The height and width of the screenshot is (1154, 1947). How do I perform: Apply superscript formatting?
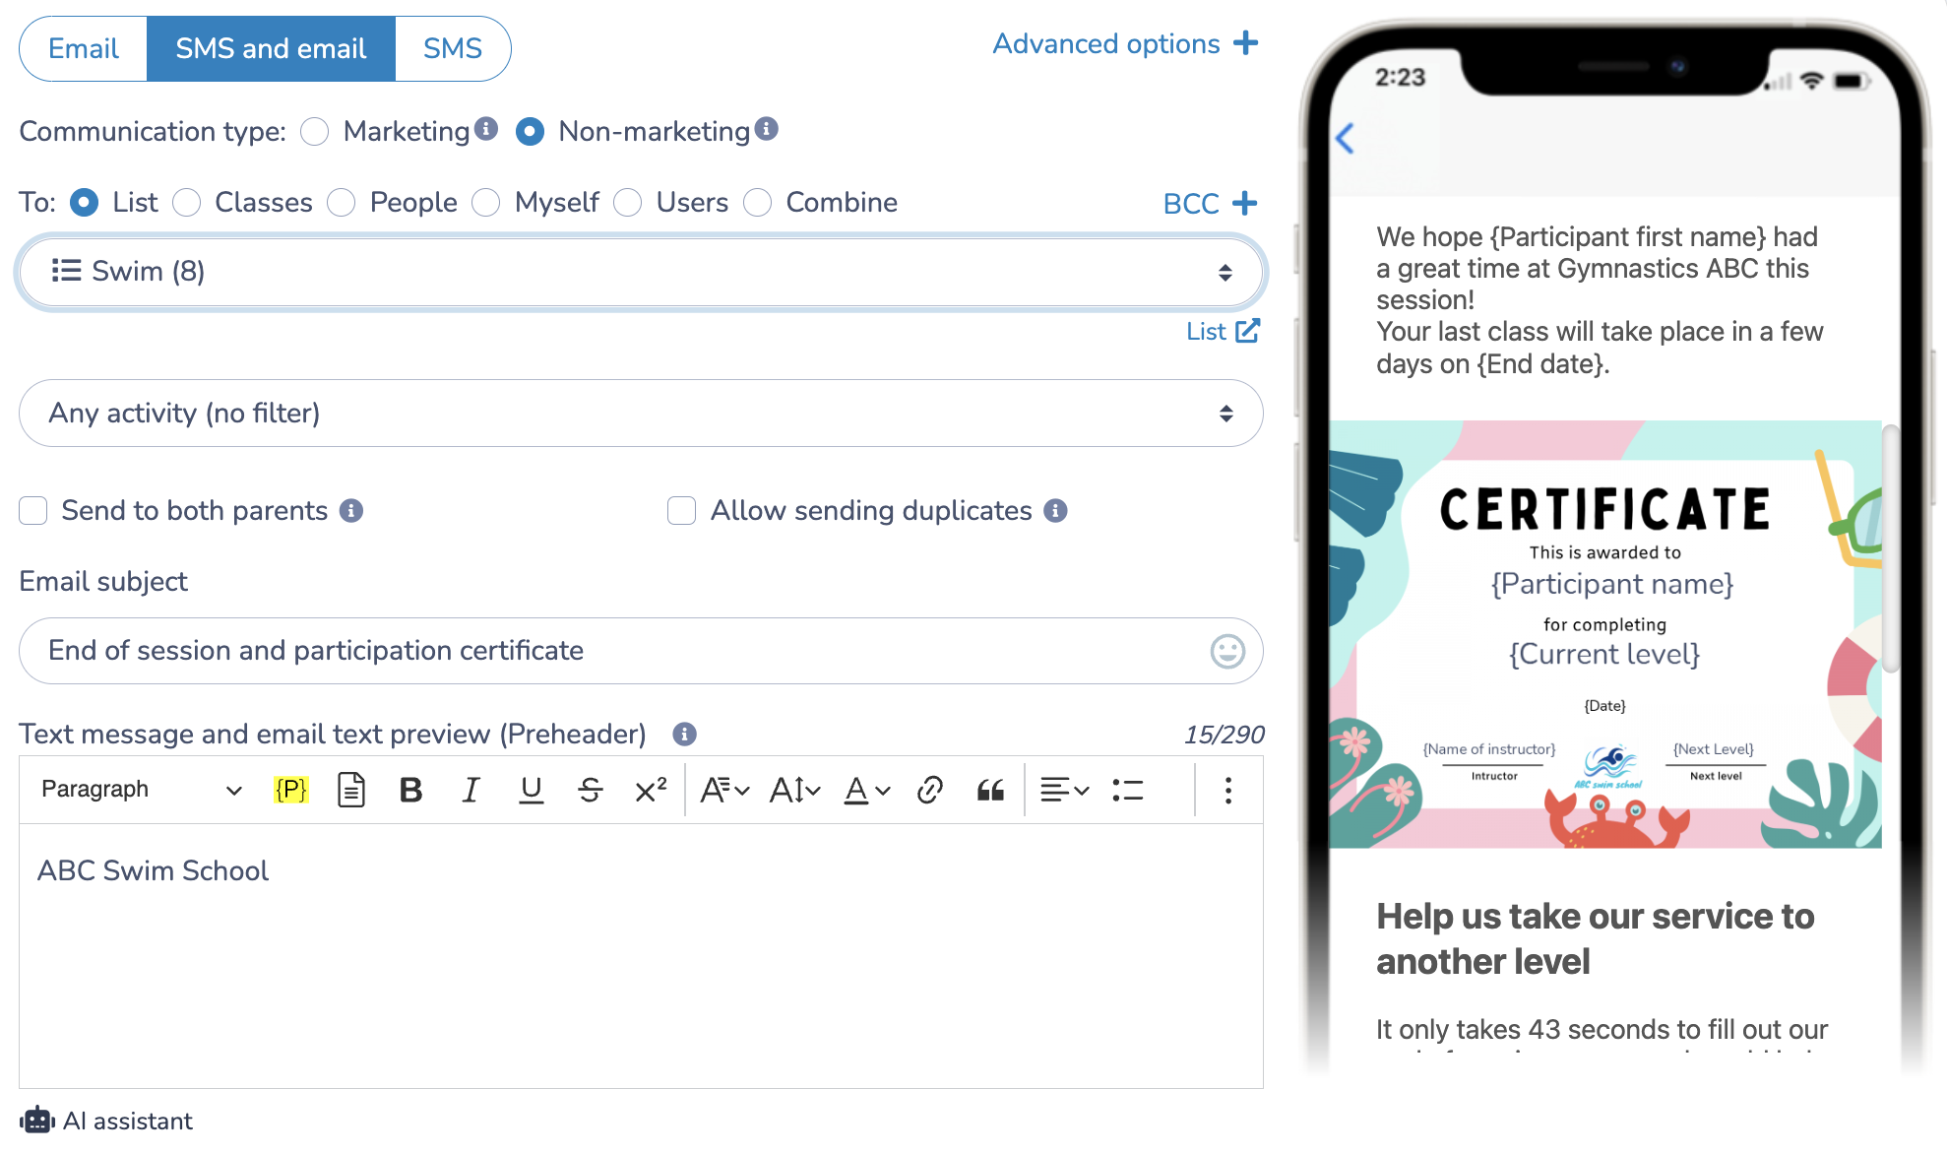pos(651,790)
